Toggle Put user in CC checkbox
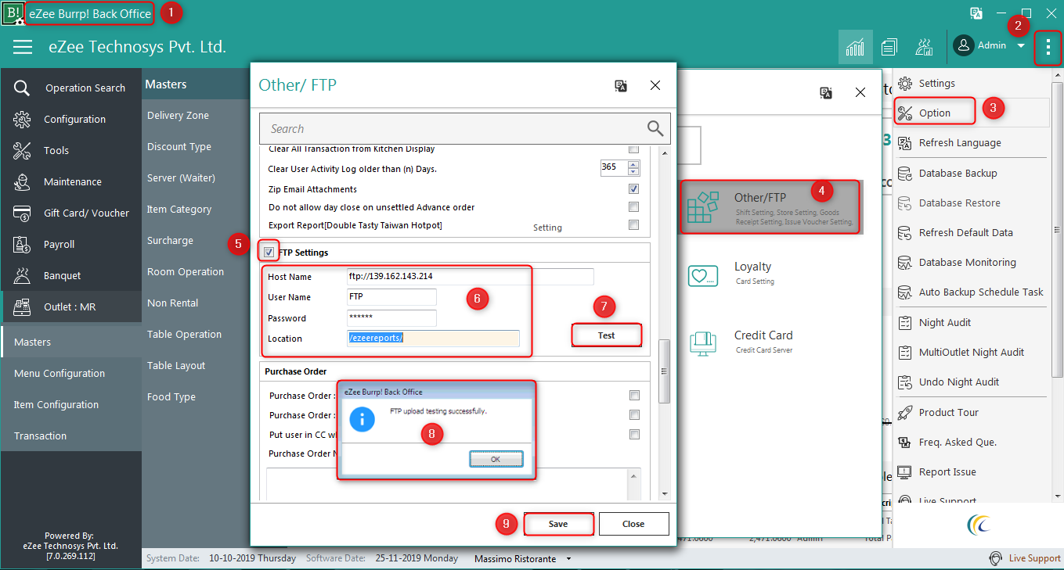This screenshot has width=1064, height=570. 635,434
